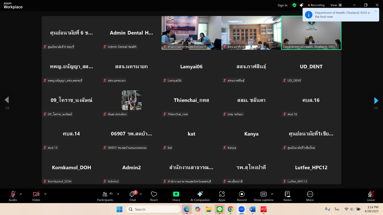Switch the Thai input language indicator
Image resolution: width=383 pixels, height=215 pixels.
[x=337, y=209]
